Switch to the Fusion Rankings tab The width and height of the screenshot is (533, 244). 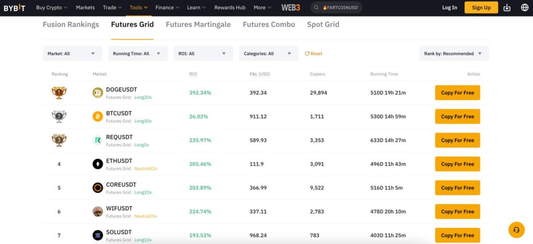point(71,24)
